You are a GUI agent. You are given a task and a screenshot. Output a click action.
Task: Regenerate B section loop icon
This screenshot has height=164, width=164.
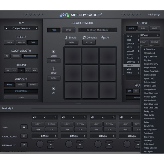click(x=84, y=117)
